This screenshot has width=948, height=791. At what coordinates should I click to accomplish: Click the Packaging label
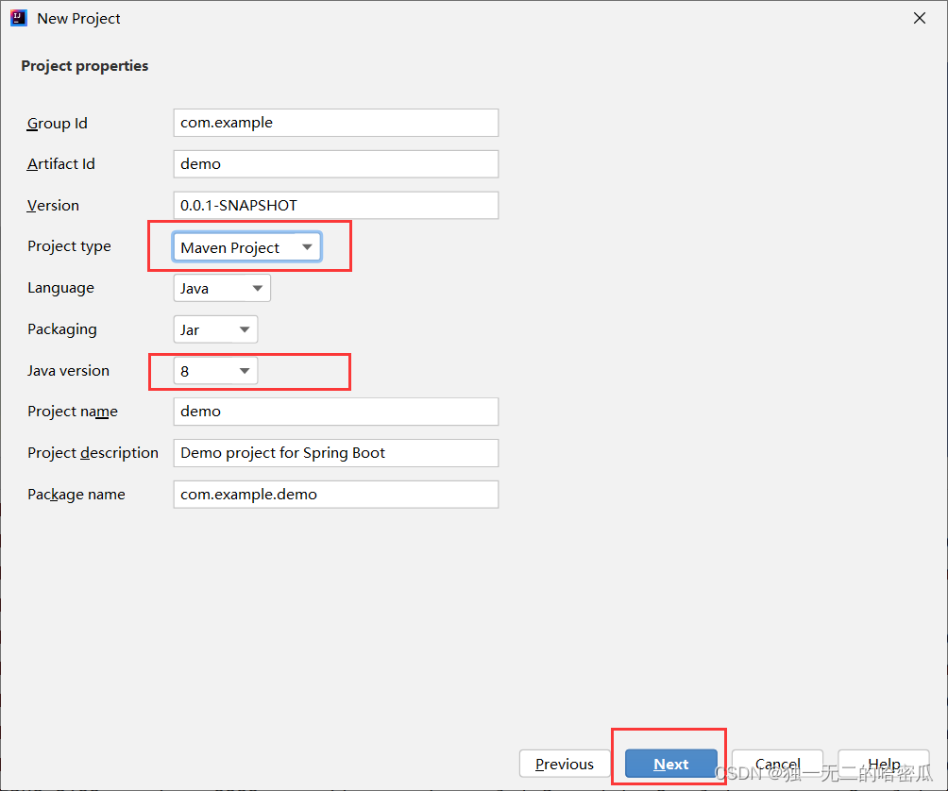pos(61,329)
